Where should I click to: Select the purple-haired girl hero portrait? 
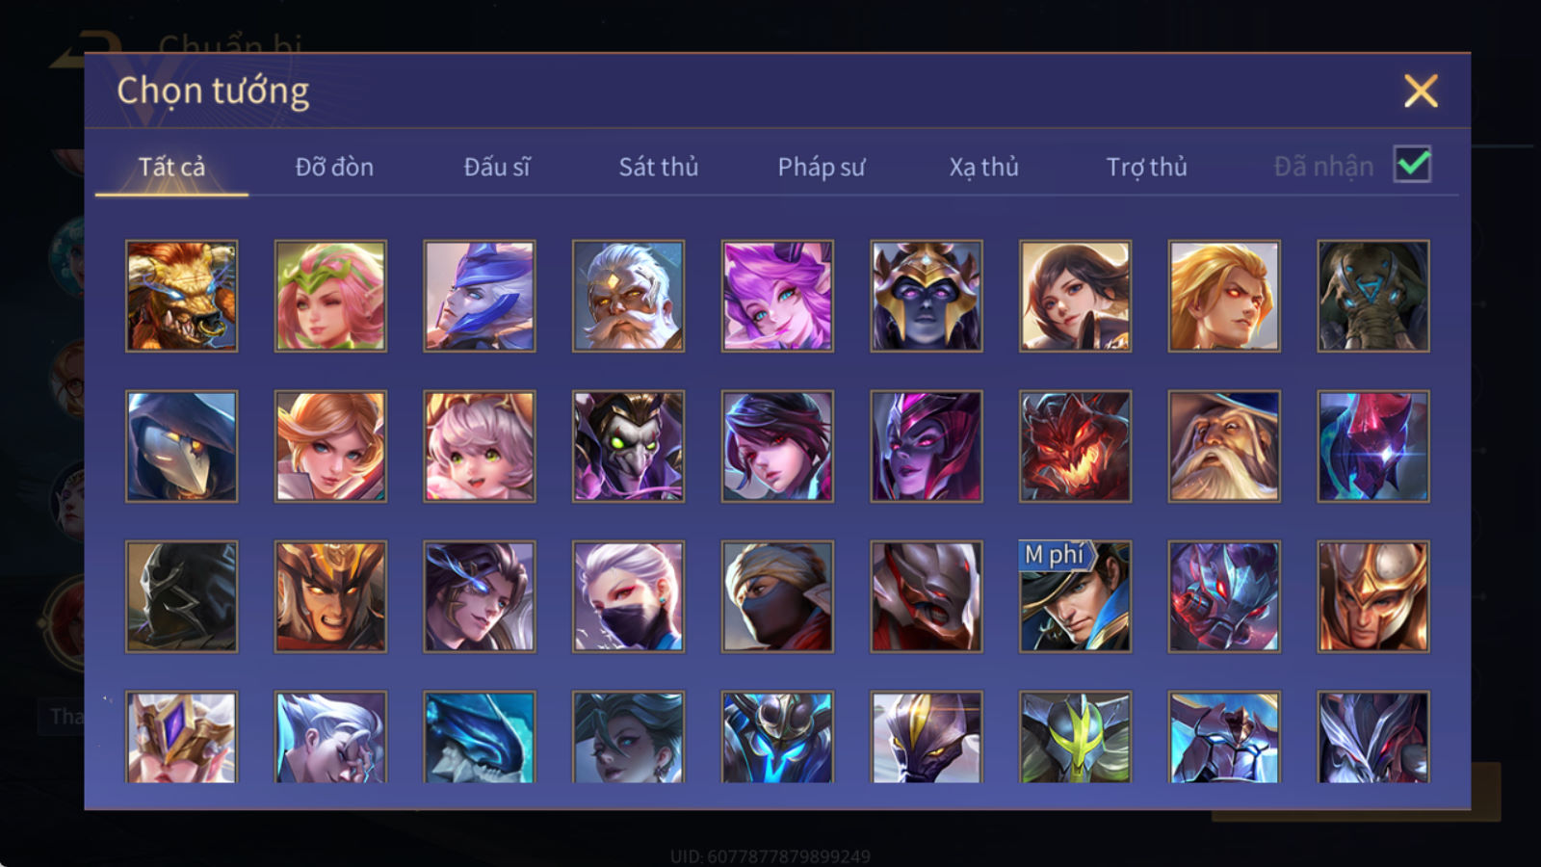777,296
